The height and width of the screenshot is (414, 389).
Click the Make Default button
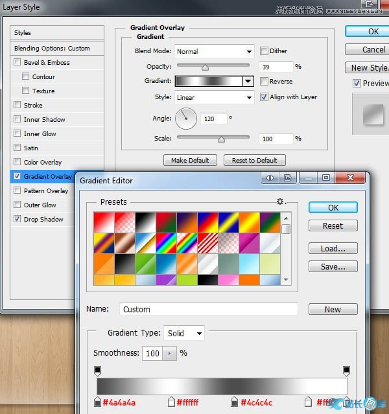[x=190, y=160]
